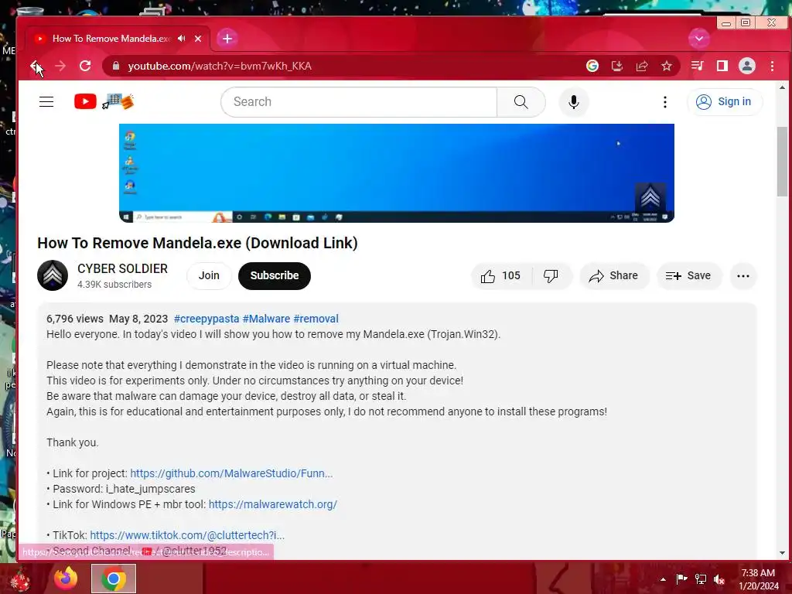The height and width of the screenshot is (594, 792).
Task: Reload the YouTube page
Action: [85, 67]
